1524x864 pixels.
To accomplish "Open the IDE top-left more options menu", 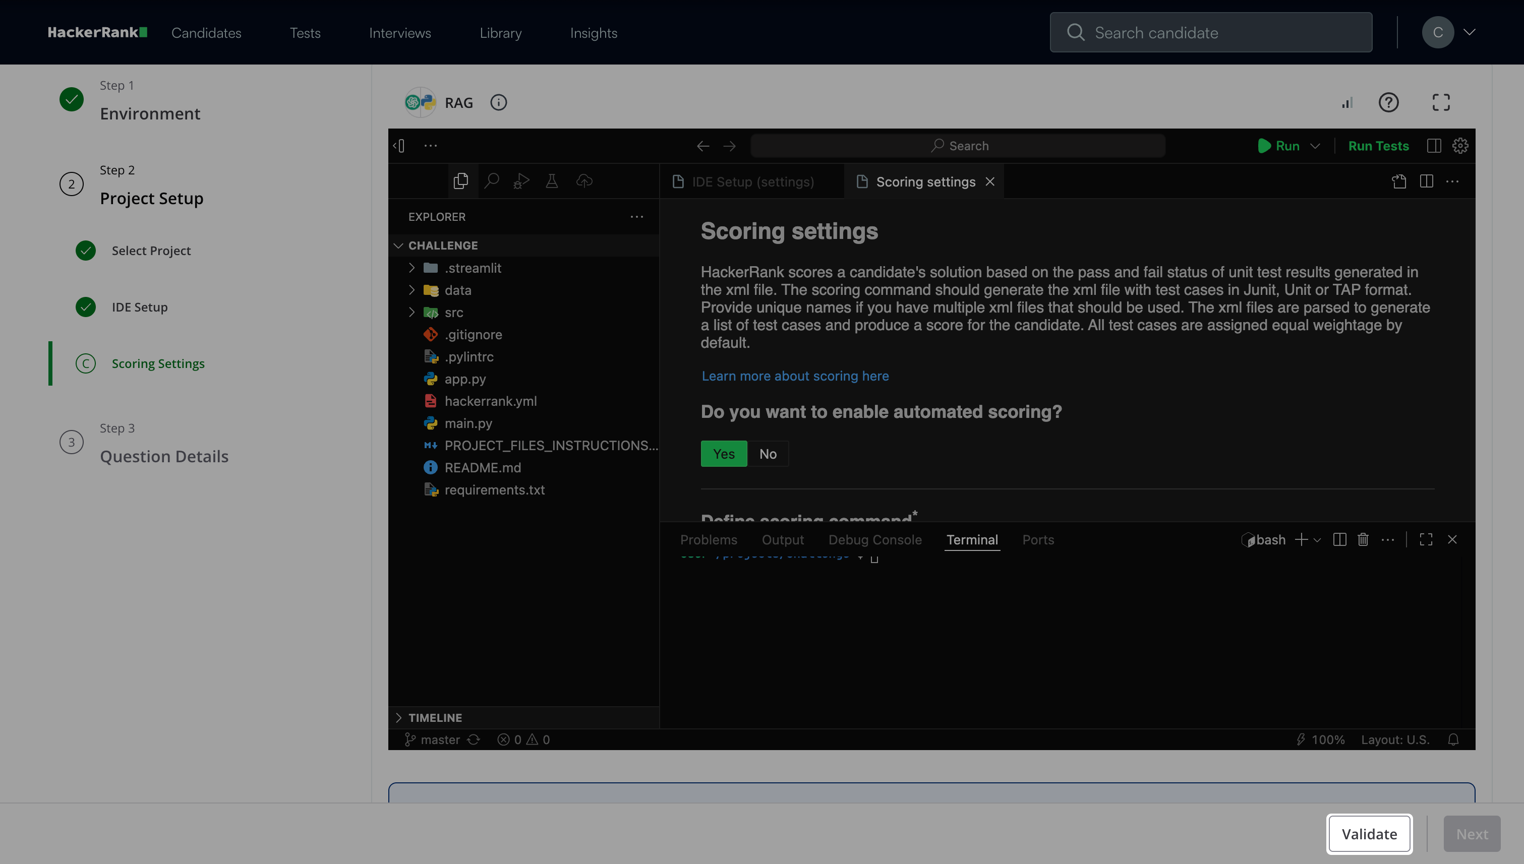I will pyautogui.click(x=431, y=145).
